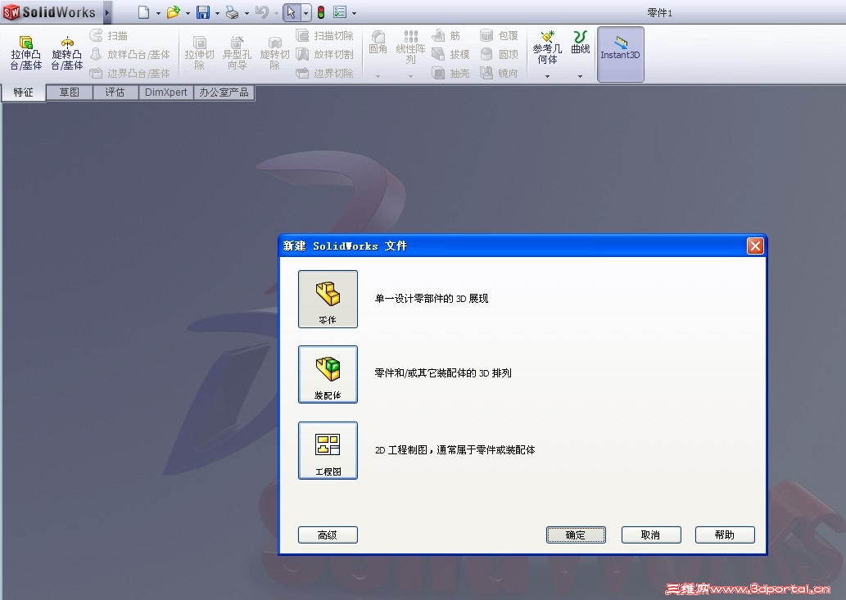846x600 pixels.
Task: Expand the Curves dropdown arrow
Action: point(580,76)
